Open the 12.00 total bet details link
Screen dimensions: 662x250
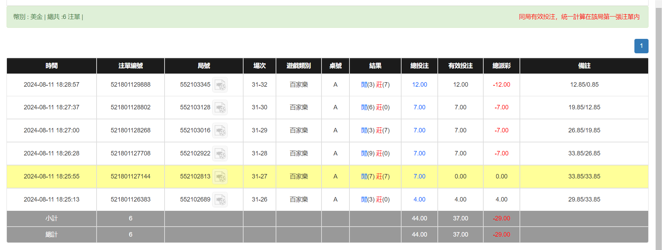(x=419, y=84)
